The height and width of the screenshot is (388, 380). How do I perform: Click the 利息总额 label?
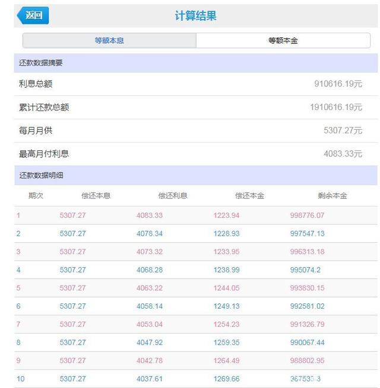36,84
